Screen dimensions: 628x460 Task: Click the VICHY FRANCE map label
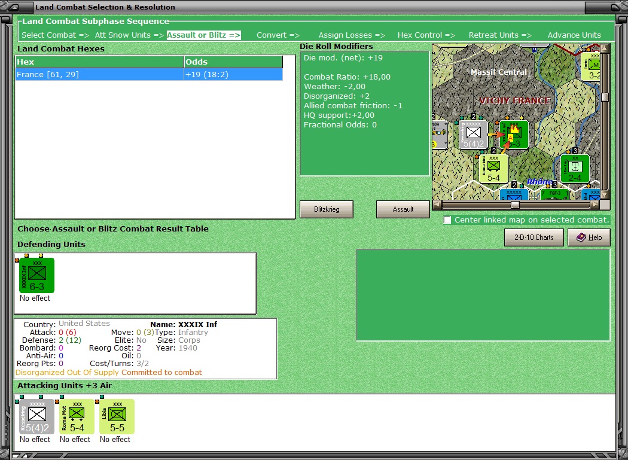(x=514, y=100)
